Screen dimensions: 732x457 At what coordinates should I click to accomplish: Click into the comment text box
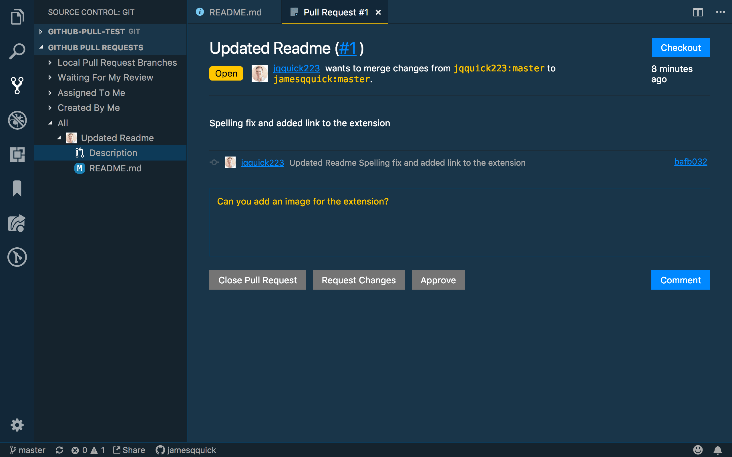(460, 223)
